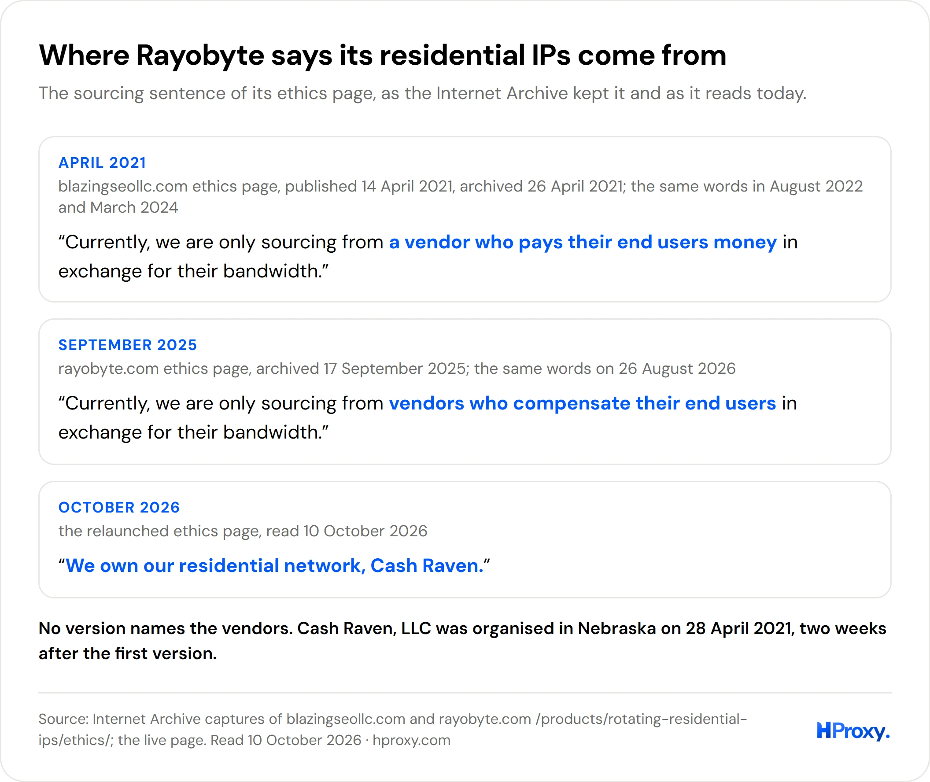Viewport: 930px width, 782px height.
Task: Click the Source line in the footer
Action: pyautogui.click(x=393, y=730)
